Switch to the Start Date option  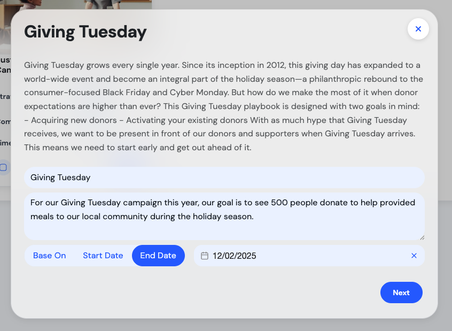(103, 256)
